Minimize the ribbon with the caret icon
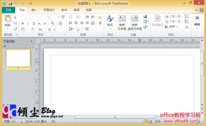Image resolution: width=206 pixels, height=126 pixels. (196, 10)
